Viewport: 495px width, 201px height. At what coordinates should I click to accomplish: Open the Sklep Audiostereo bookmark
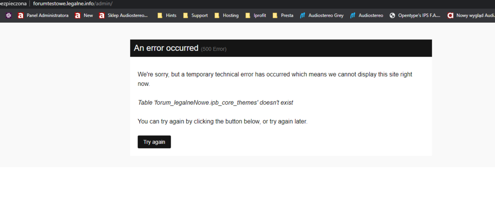coord(124,15)
